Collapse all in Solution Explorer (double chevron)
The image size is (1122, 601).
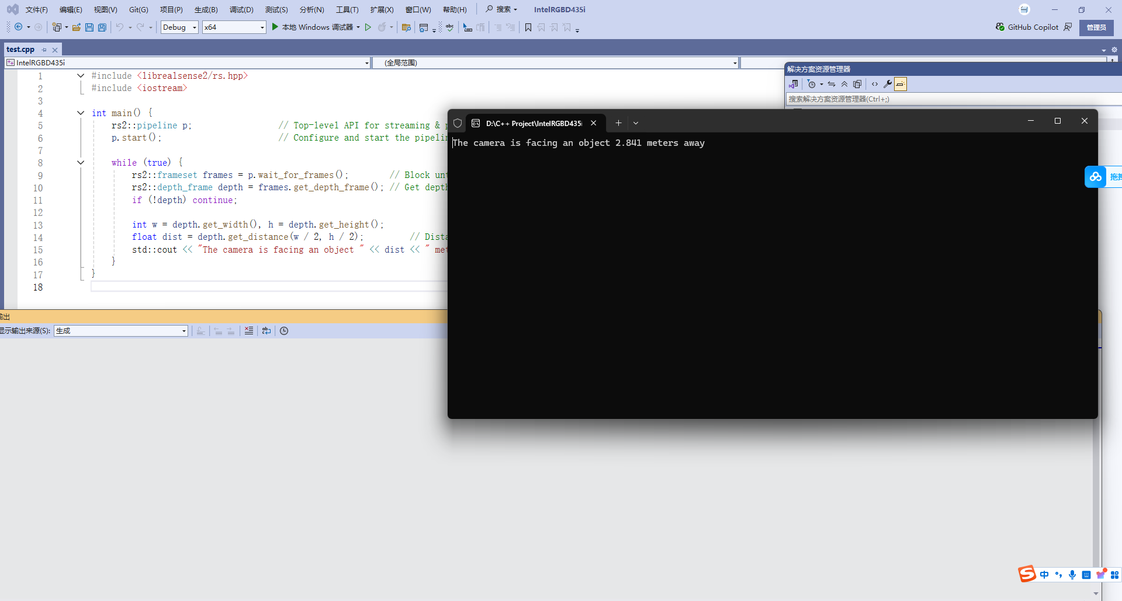[x=844, y=84]
